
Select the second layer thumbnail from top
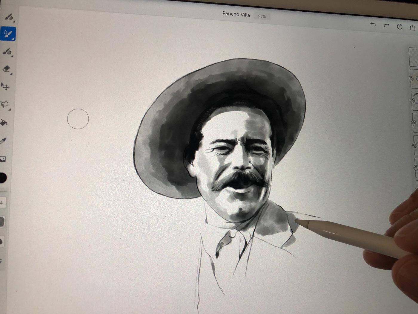414,79
